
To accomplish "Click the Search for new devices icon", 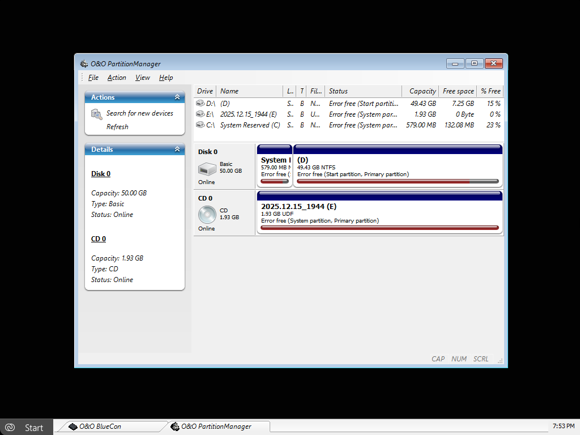I will pos(97,114).
